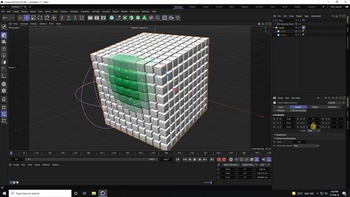Open the Custom dropdown in Attribute Manager
Viewport: 350px width, 197px height.
coord(336,103)
